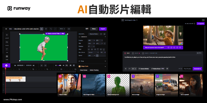Align the clip to bottom edge
This screenshot has height=103, width=207.
click(x=104, y=49)
